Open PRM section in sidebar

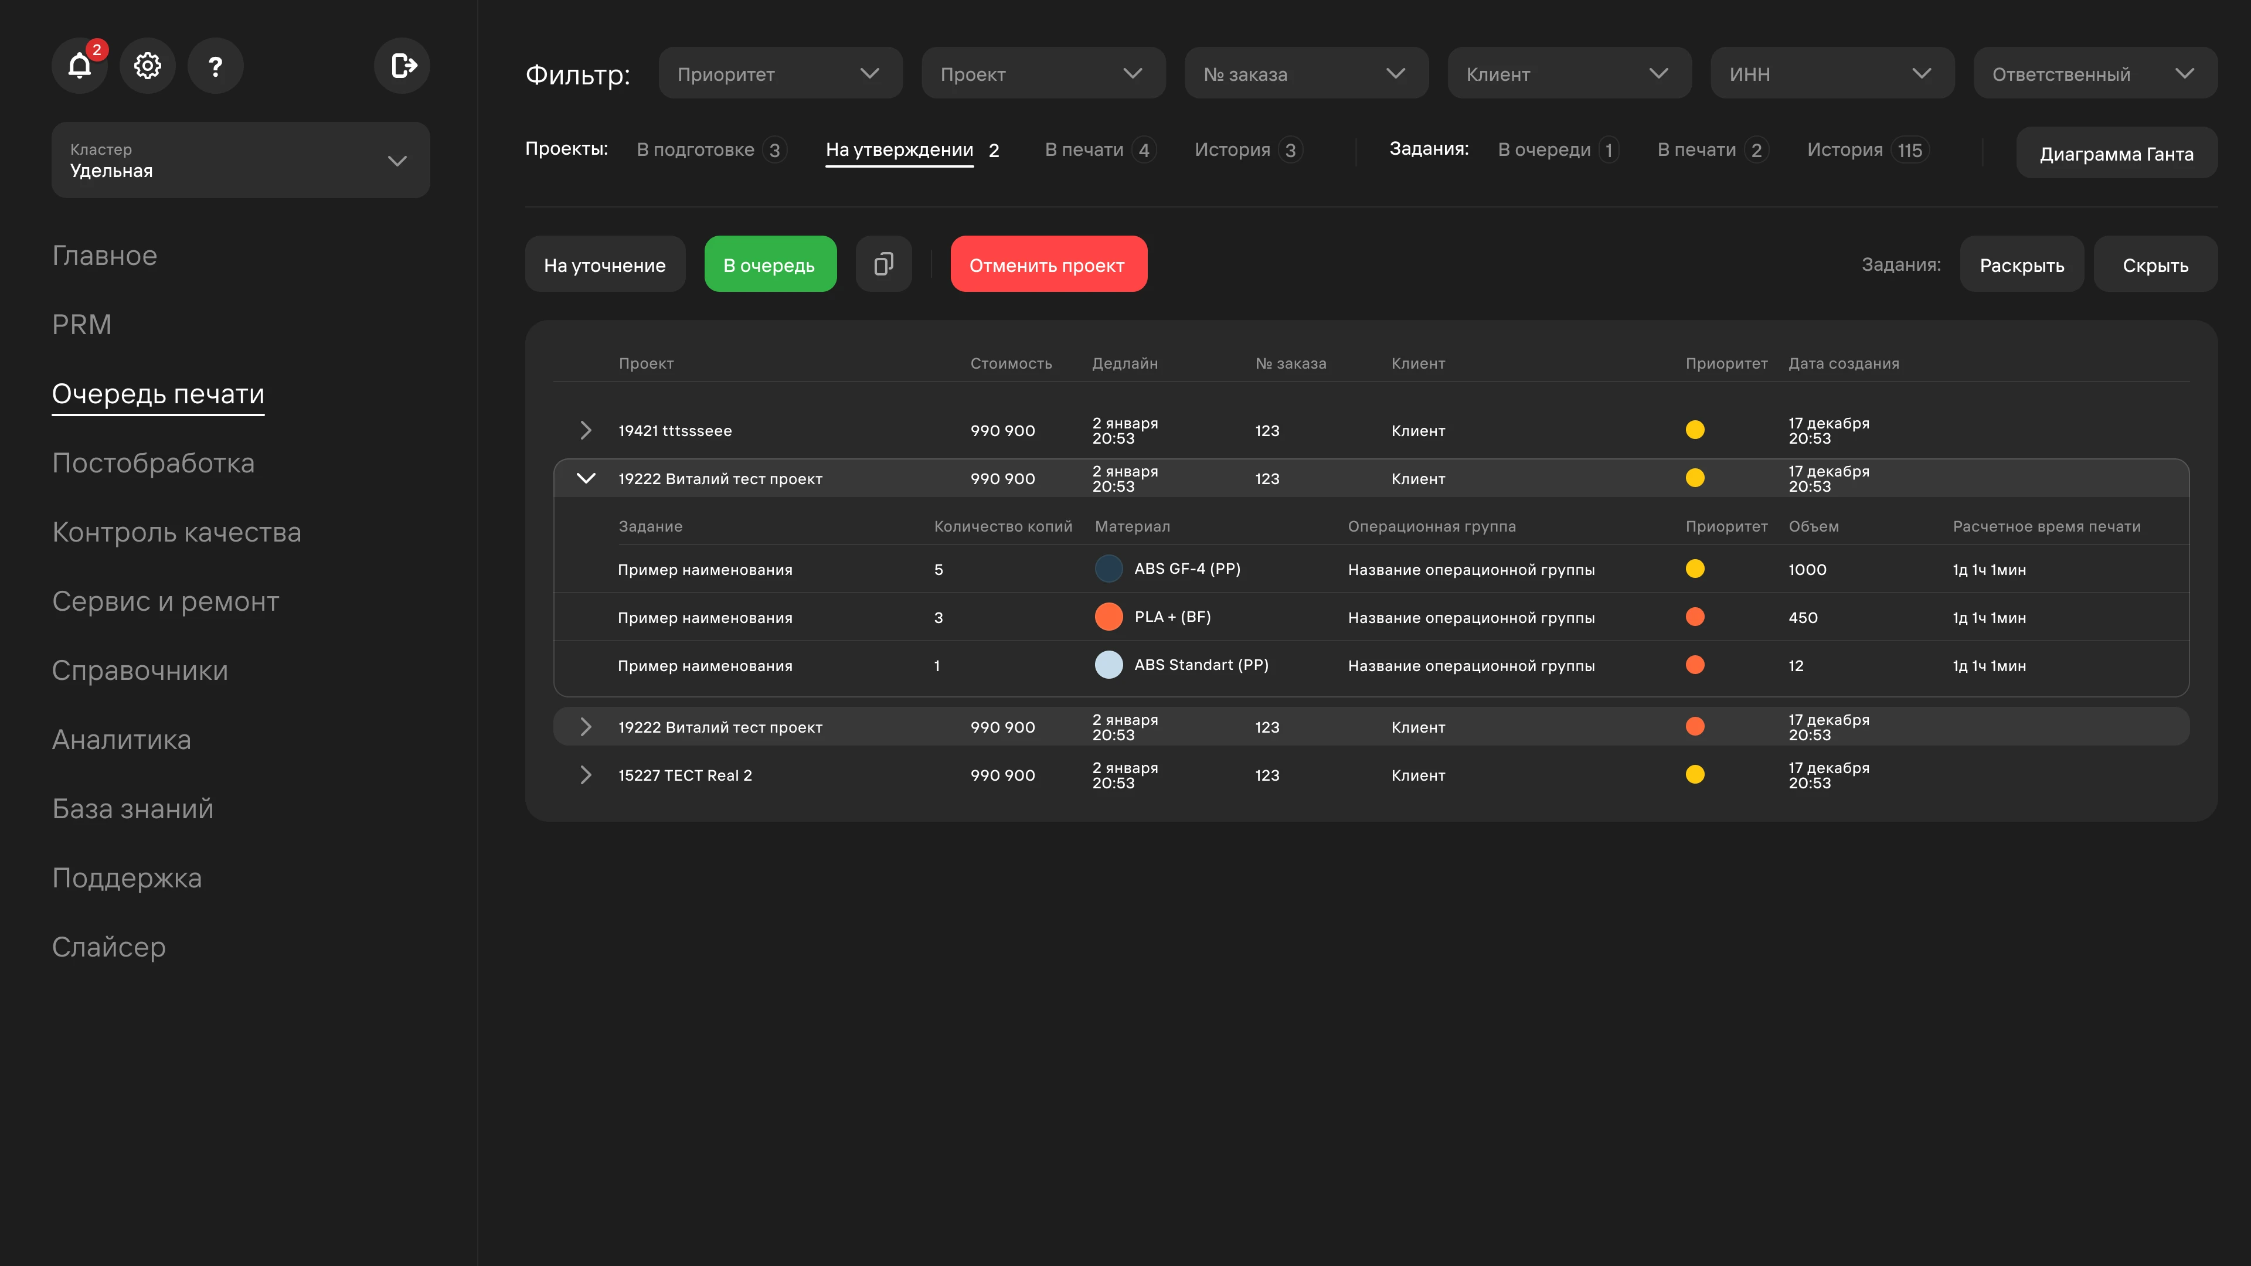[82, 324]
